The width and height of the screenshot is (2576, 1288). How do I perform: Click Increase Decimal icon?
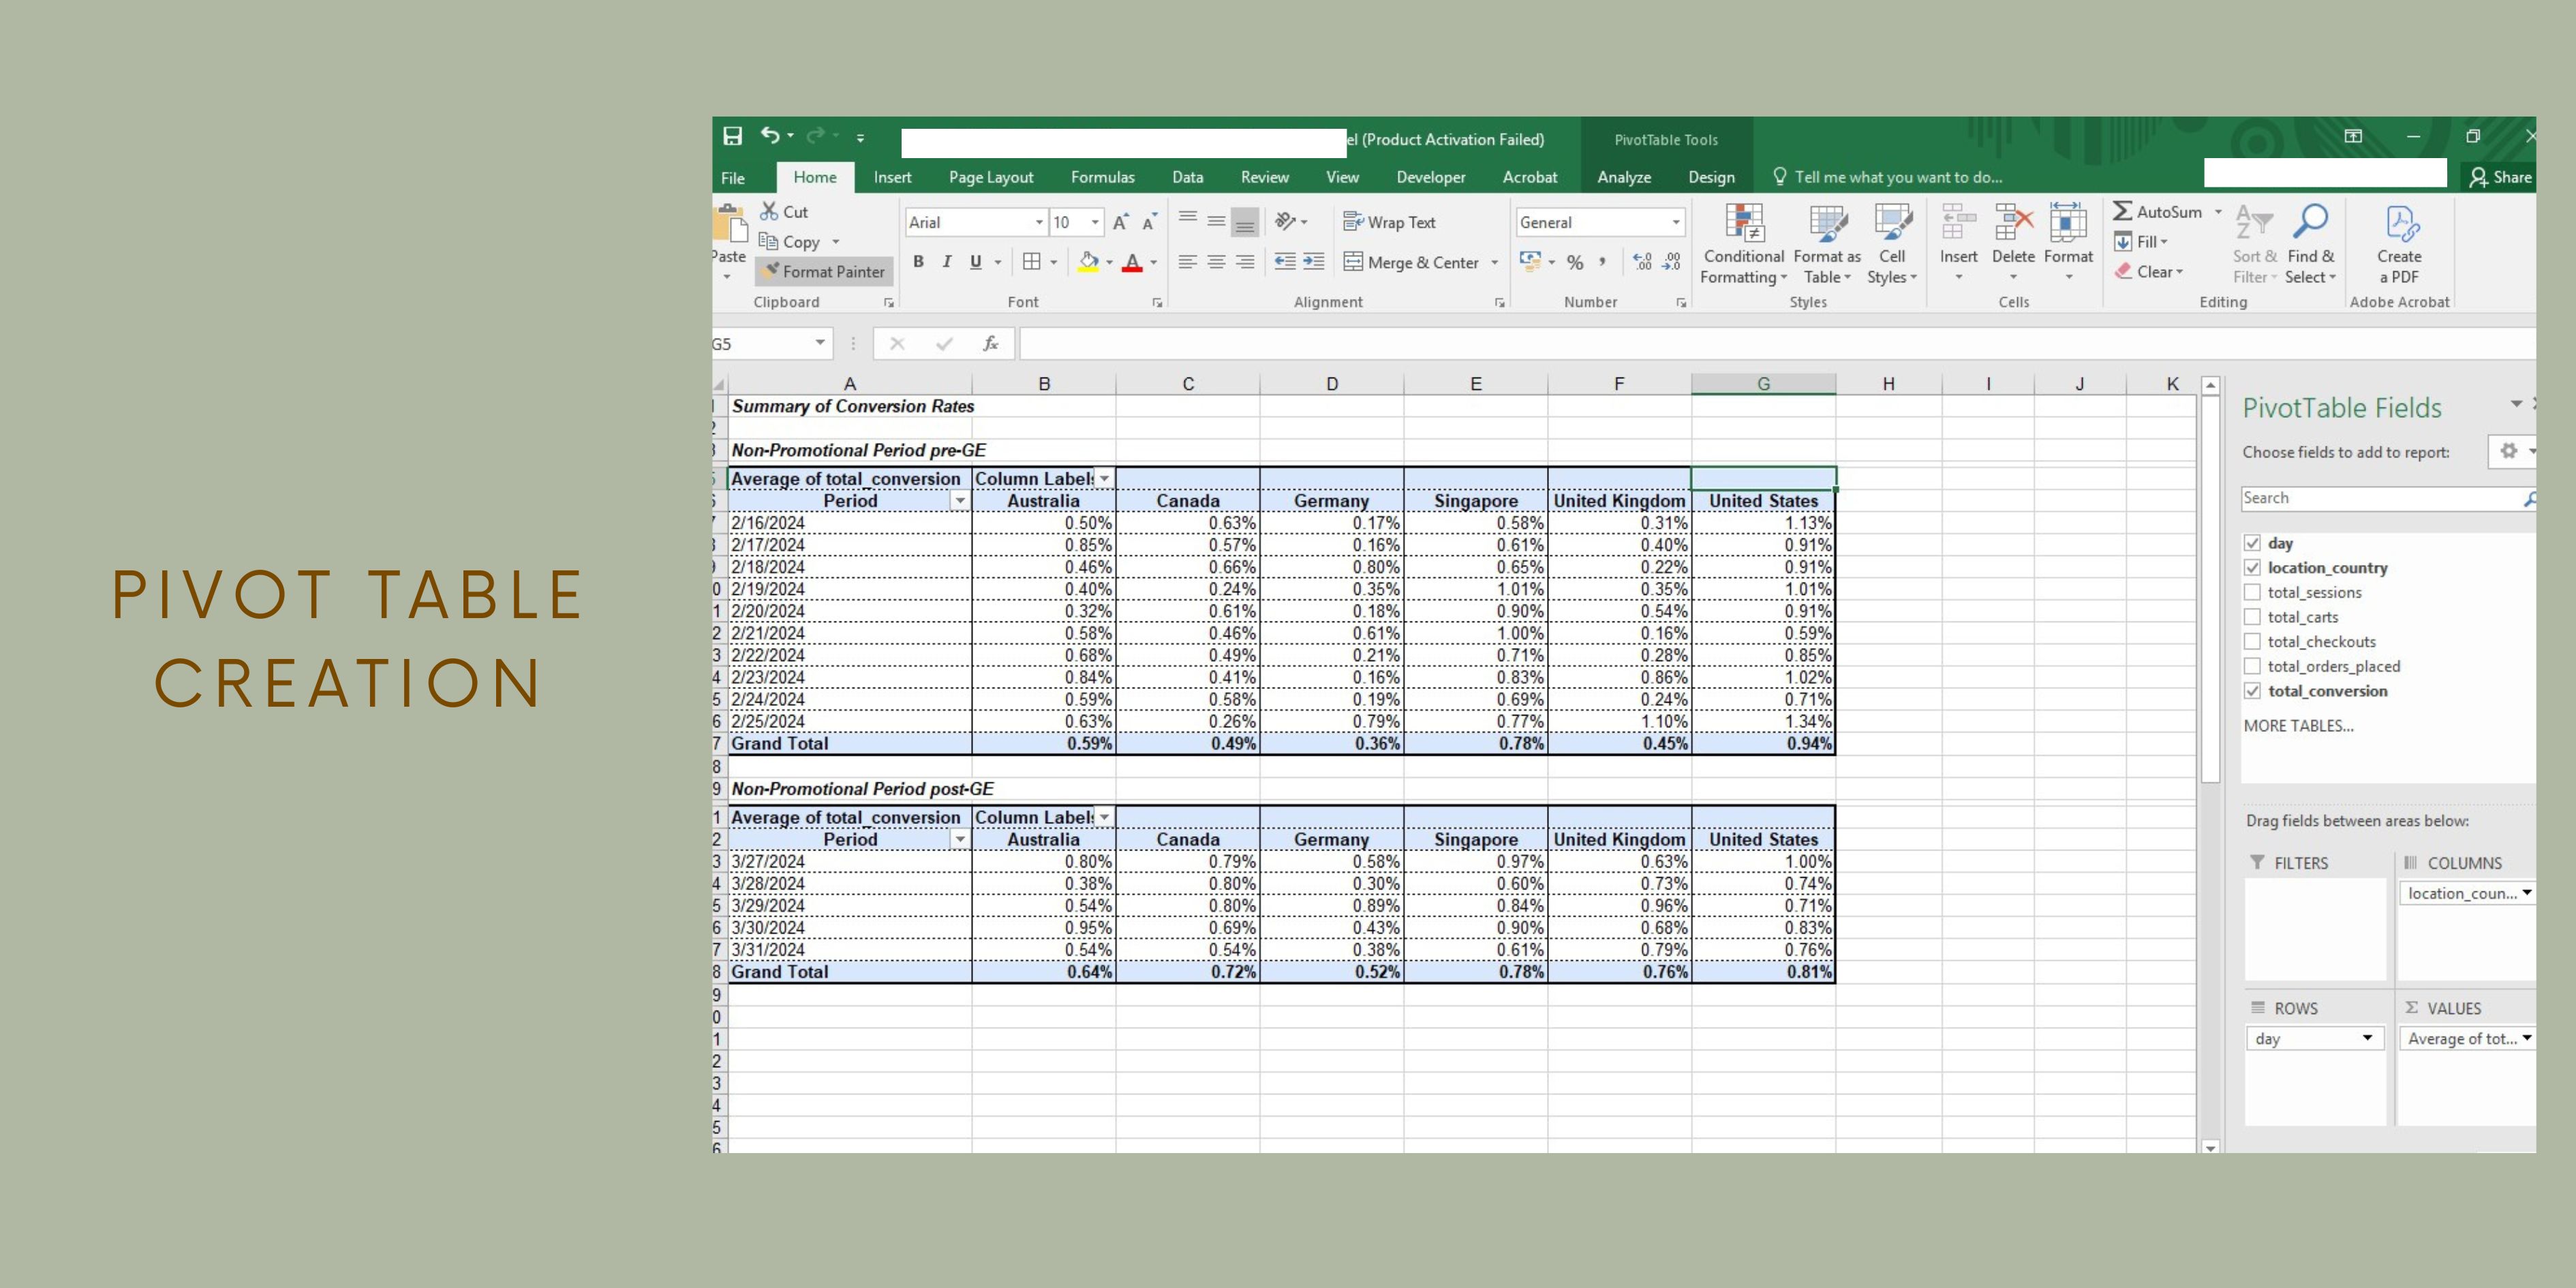click(1642, 262)
